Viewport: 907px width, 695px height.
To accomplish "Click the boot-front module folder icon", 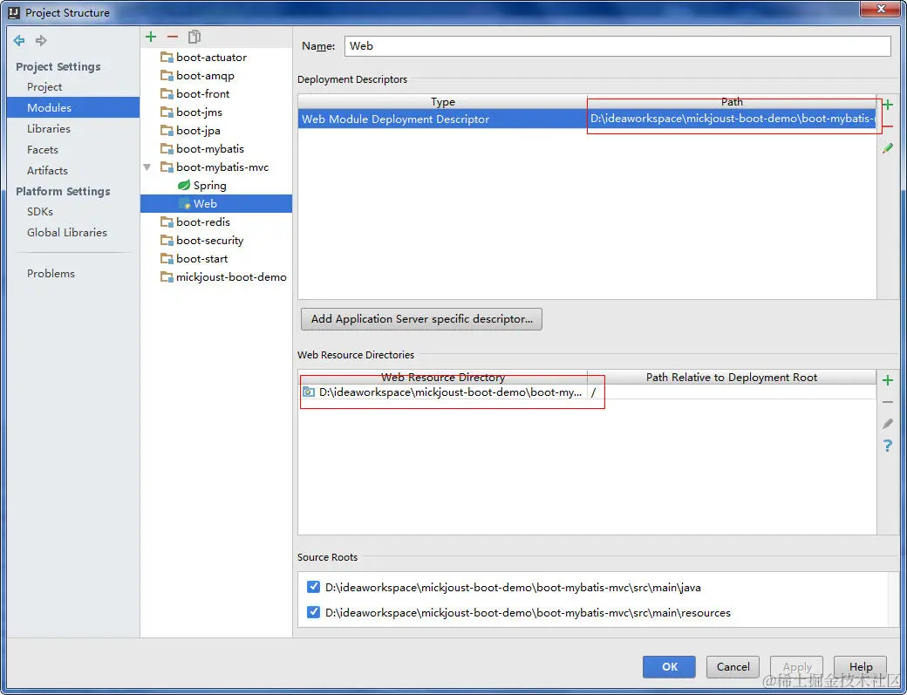I will 167,93.
